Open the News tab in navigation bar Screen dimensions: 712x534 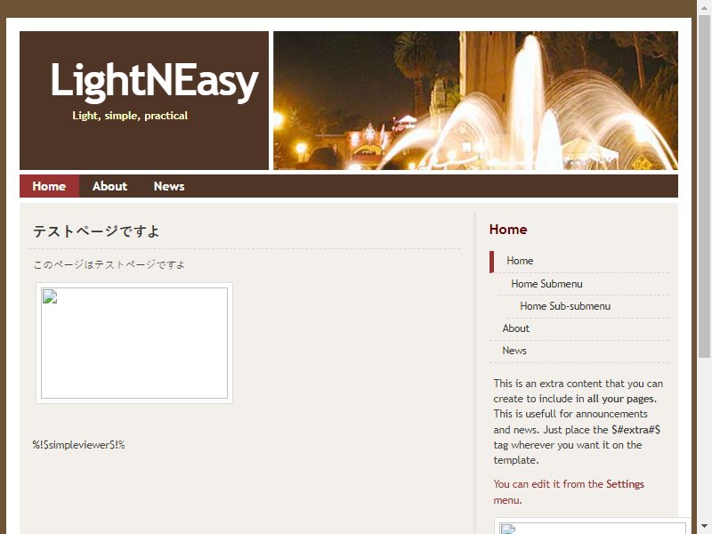click(x=169, y=186)
